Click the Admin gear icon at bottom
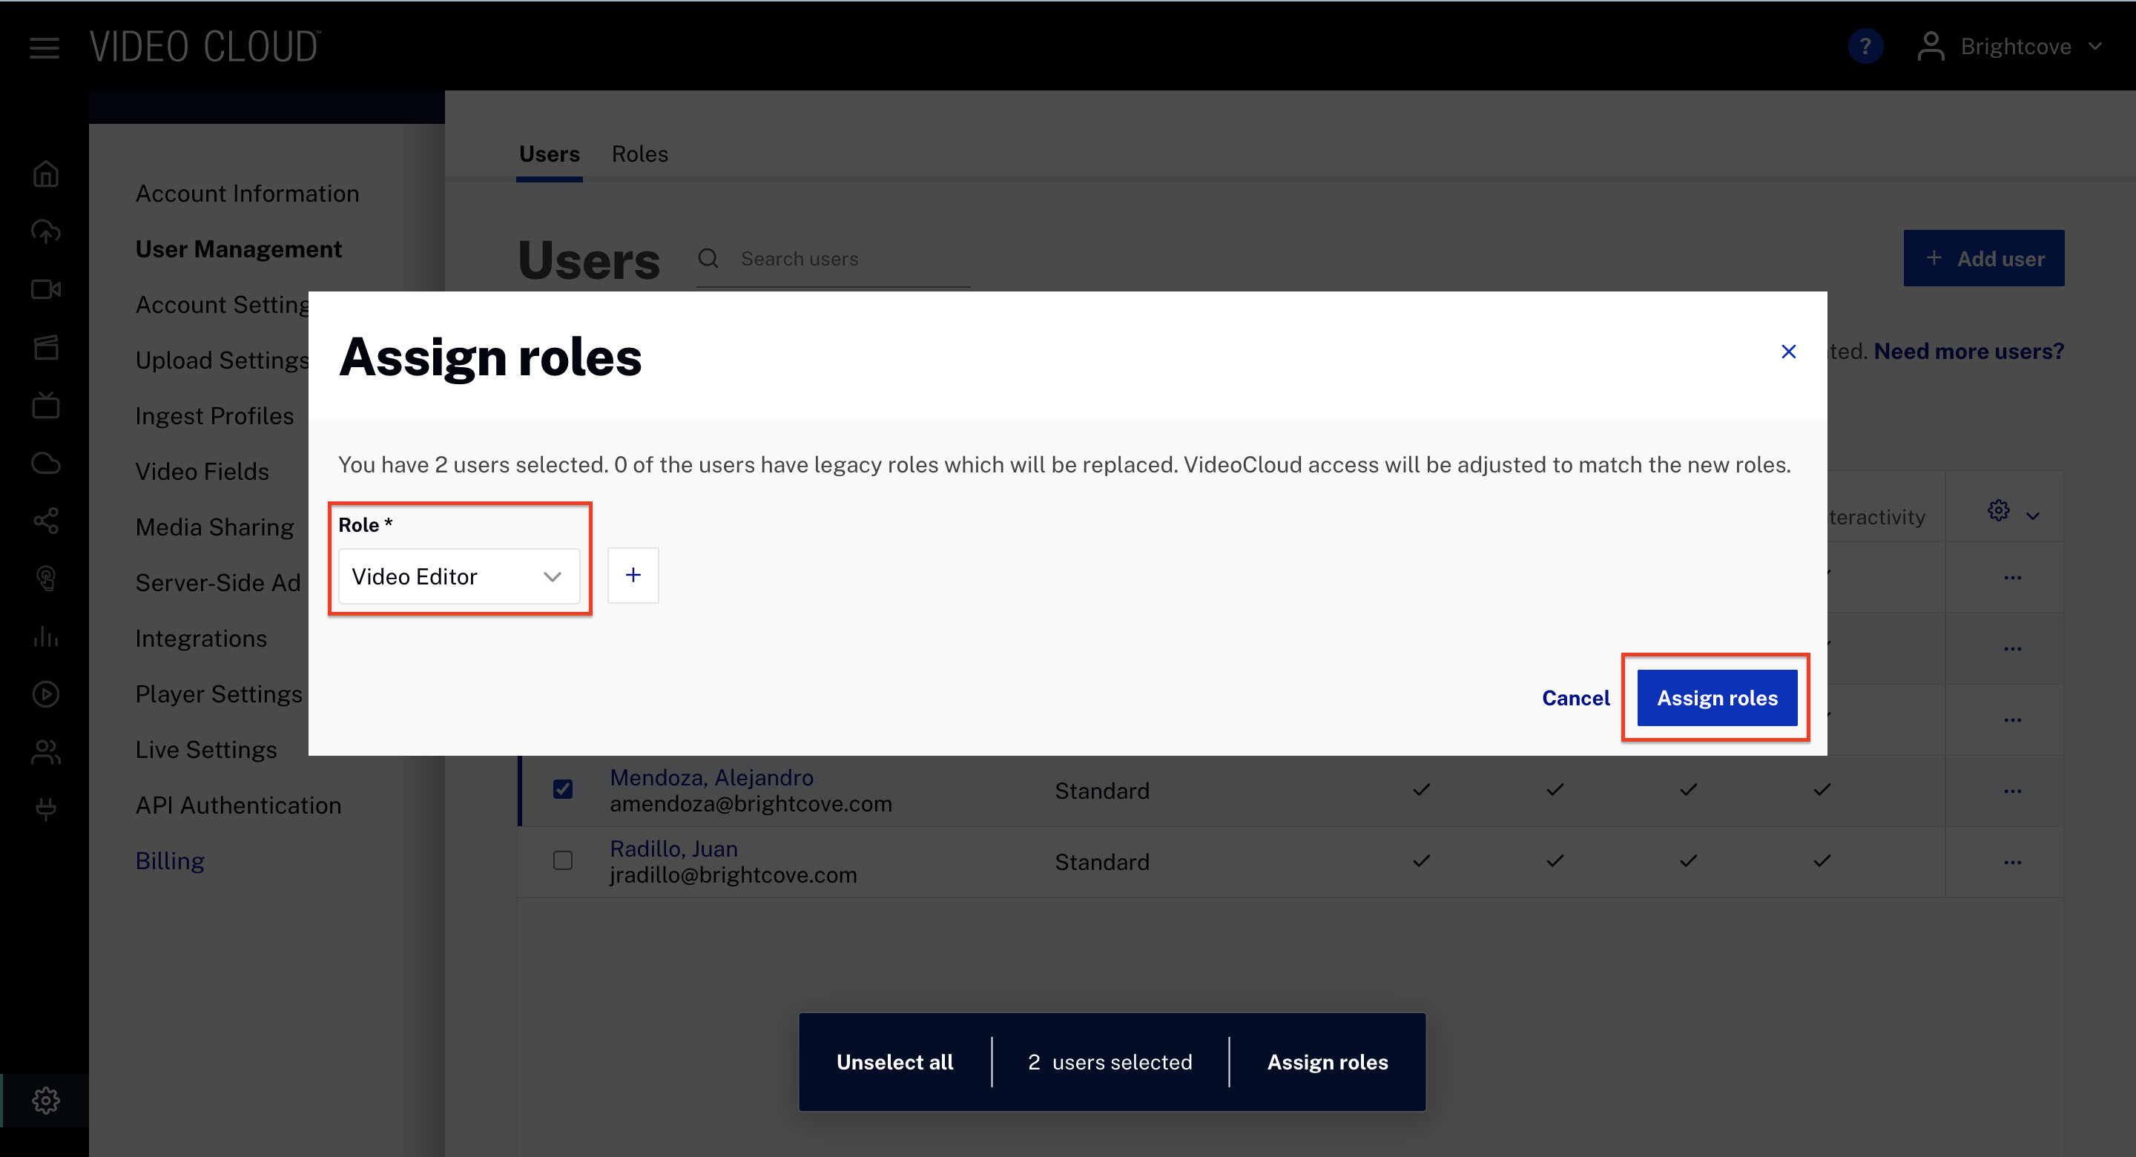 pyautogui.click(x=45, y=1100)
